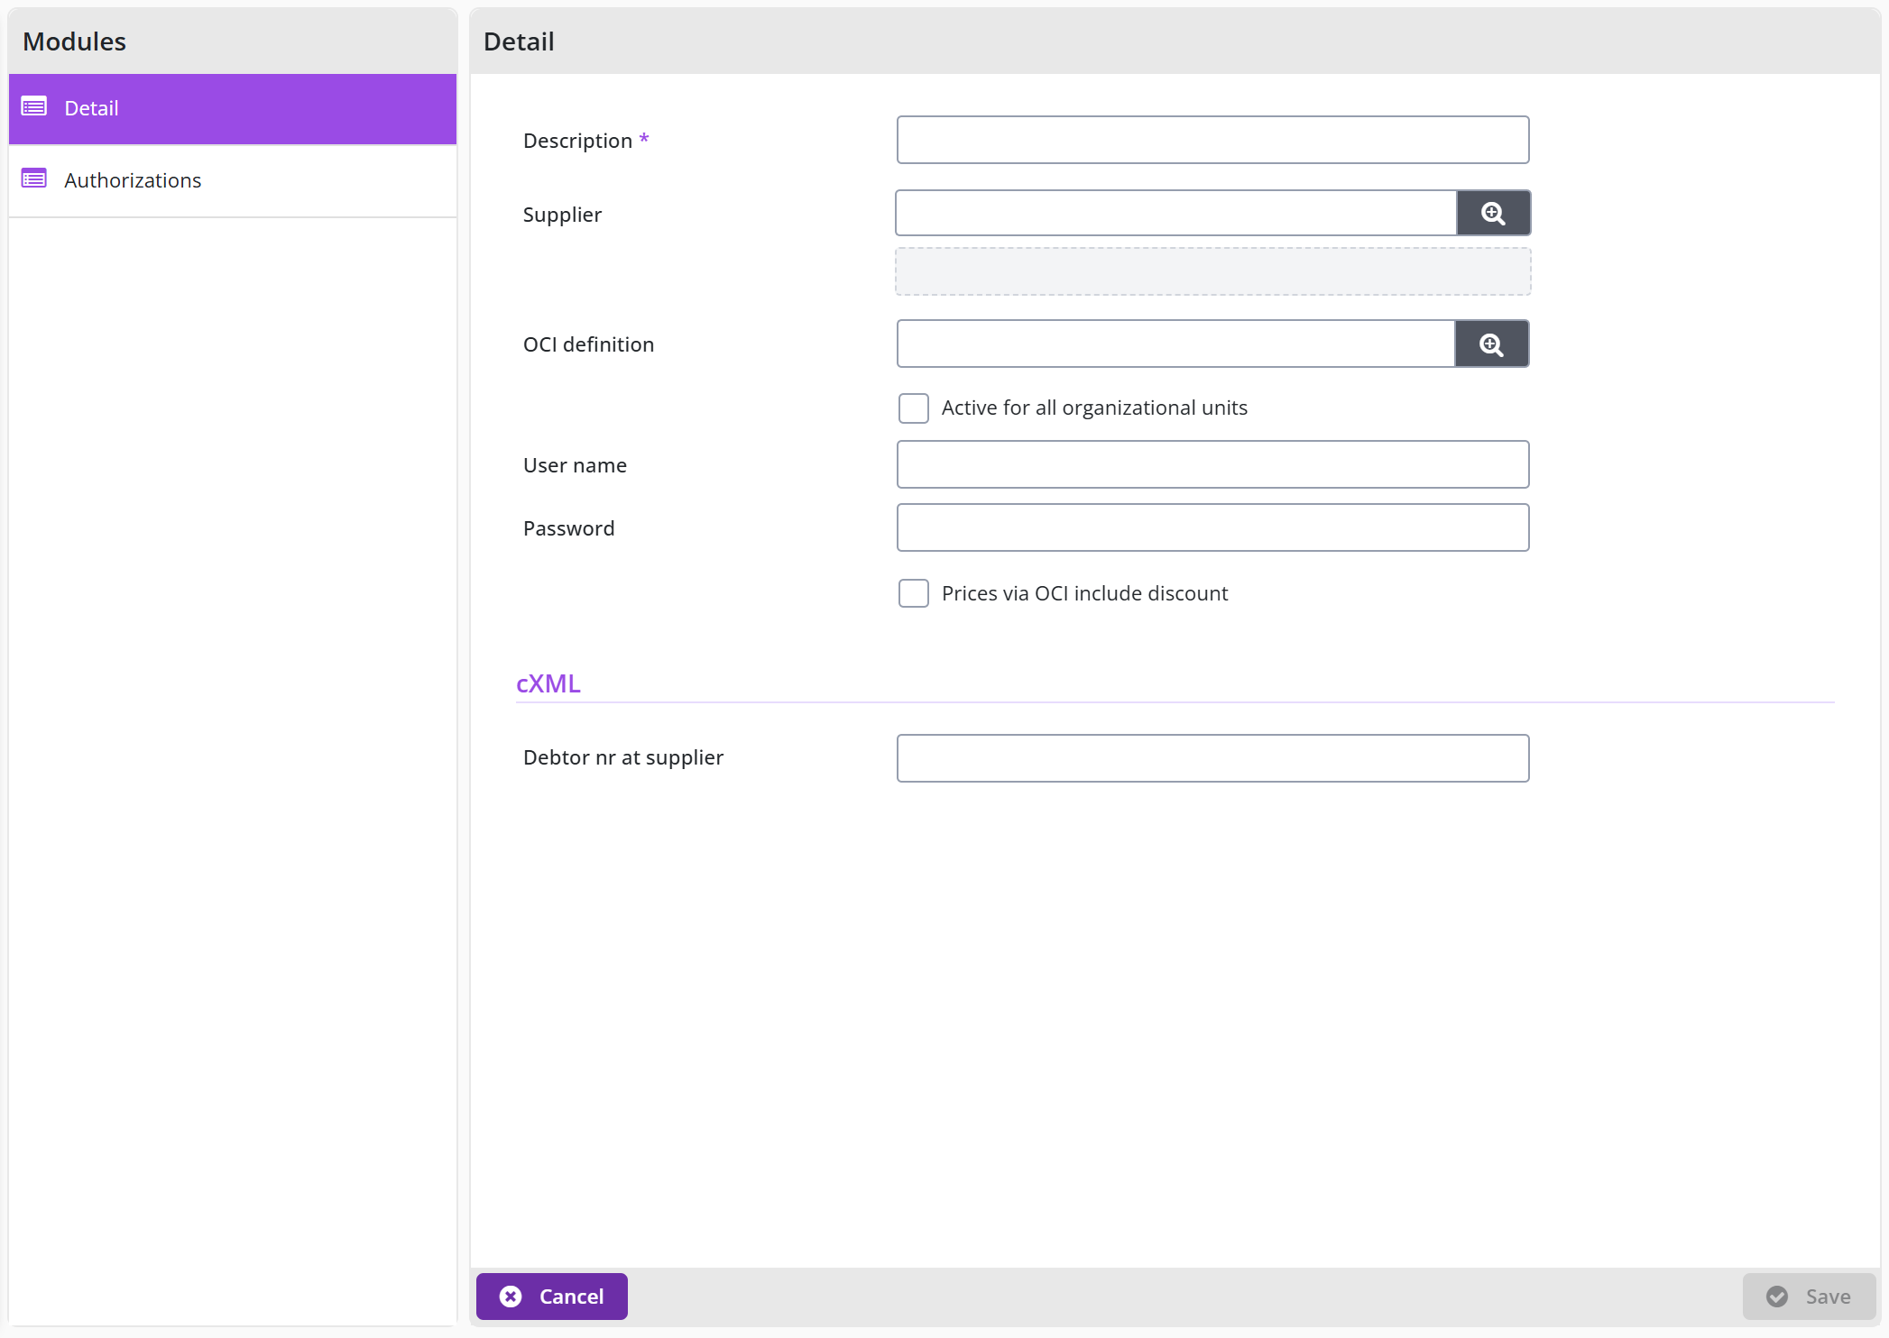Focus the Debtor nr at supplier field
1889x1338 pixels.
pyautogui.click(x=1213, y=758)
